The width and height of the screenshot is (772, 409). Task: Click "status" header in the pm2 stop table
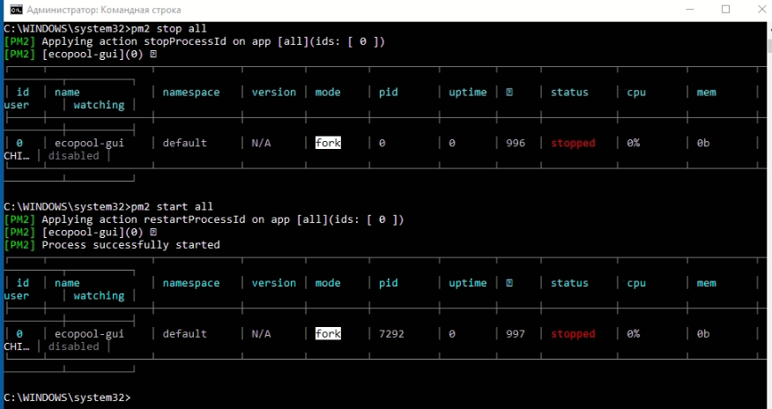(x=569, y=92)
